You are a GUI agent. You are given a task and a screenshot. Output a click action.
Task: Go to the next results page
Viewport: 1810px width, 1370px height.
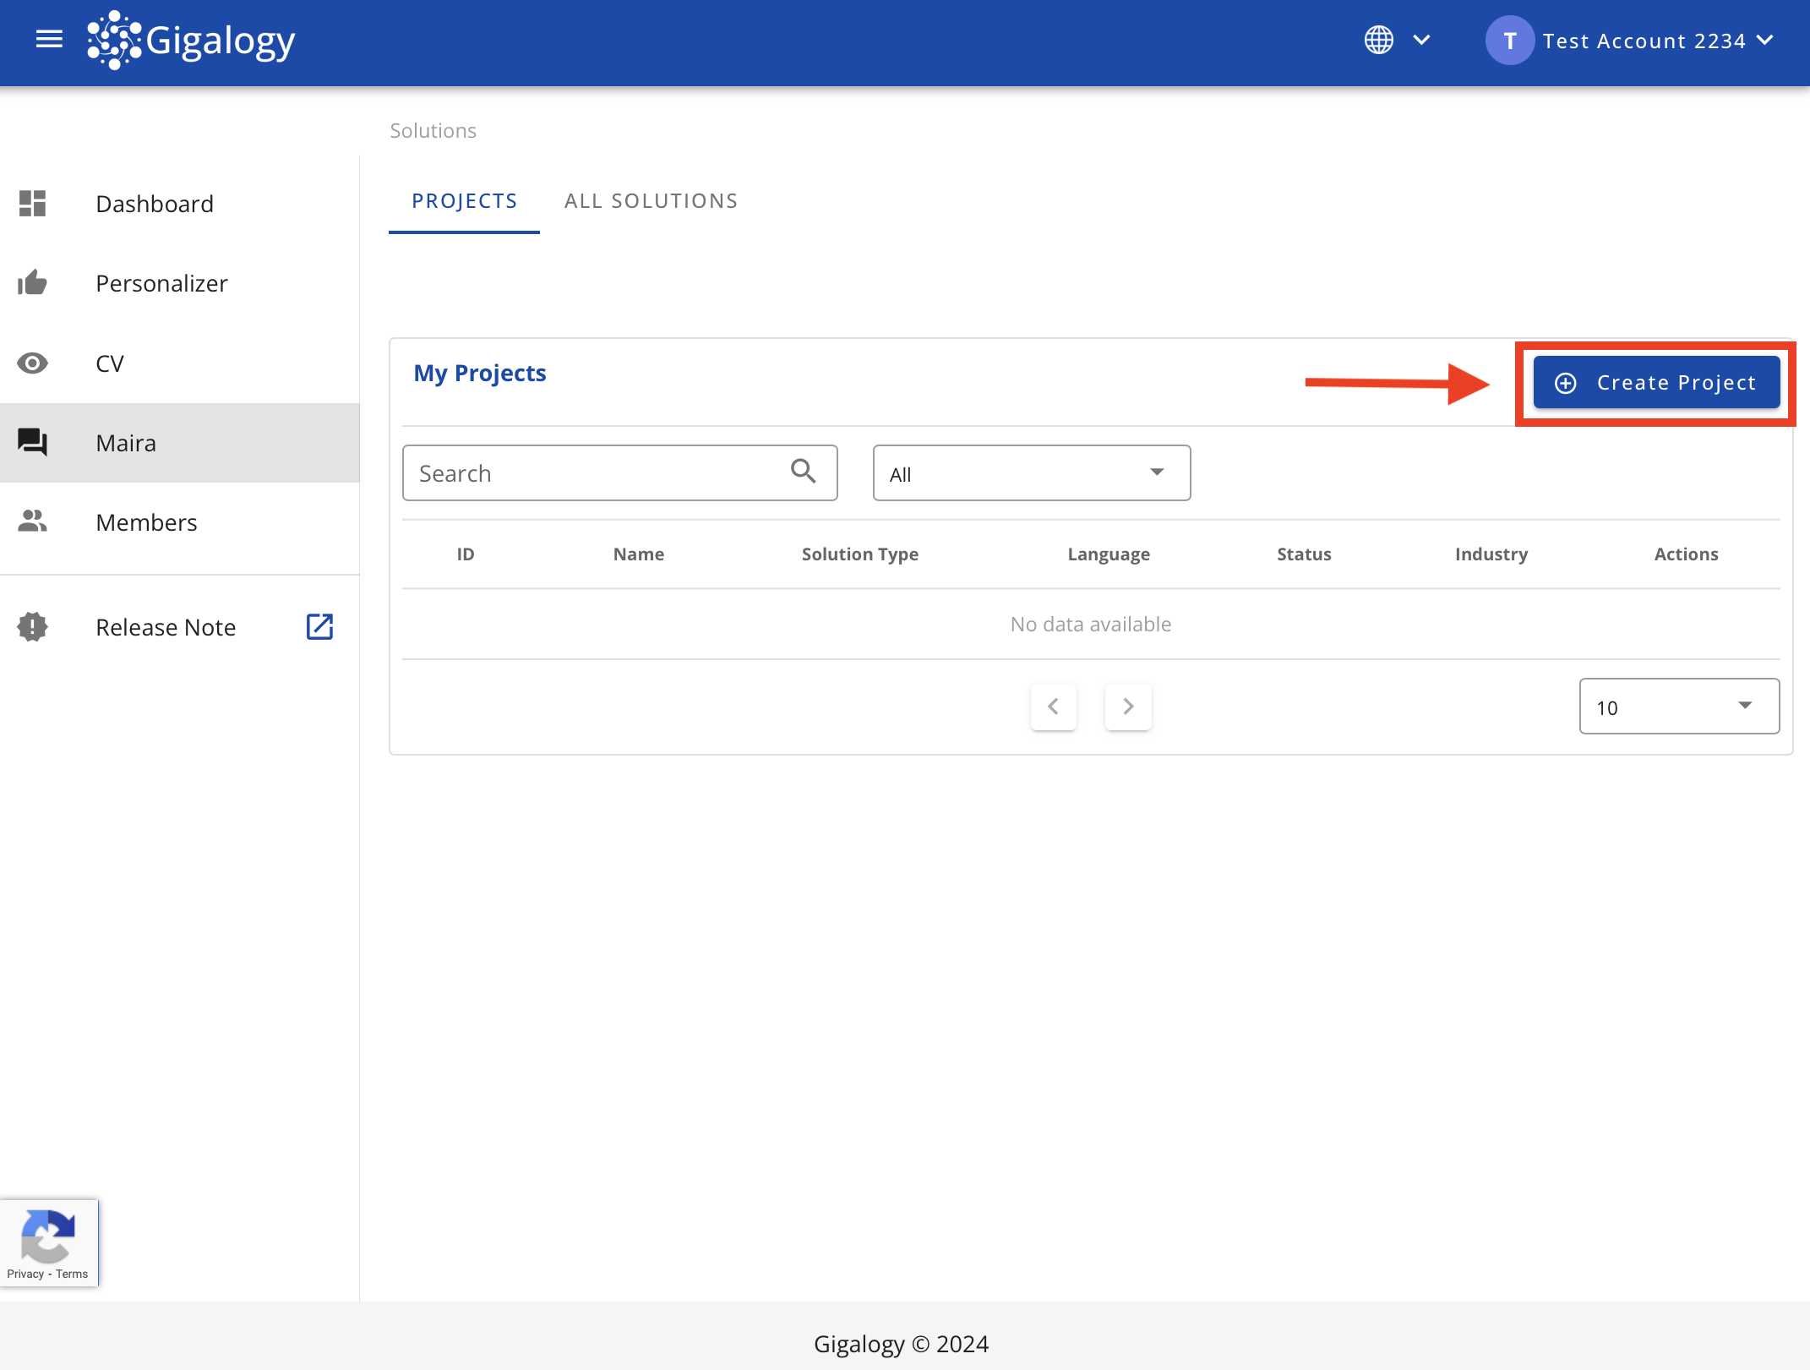coord(1127,707)
